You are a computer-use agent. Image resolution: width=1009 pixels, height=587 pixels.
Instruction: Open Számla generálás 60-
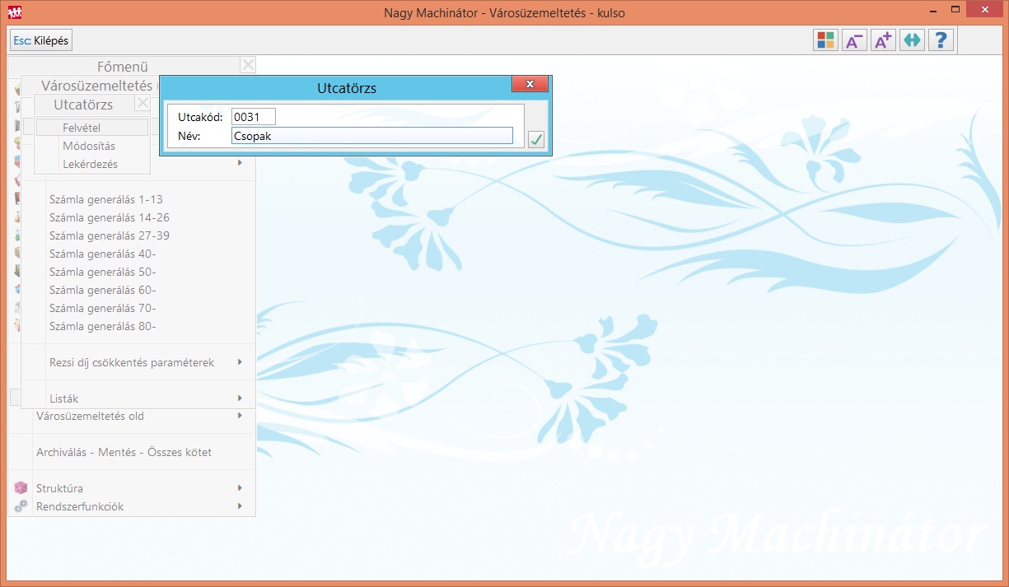103,290
